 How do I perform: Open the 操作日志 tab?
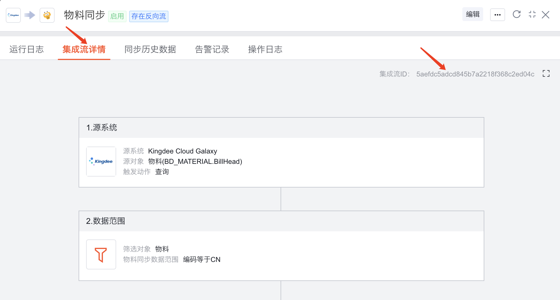click(x=265, y=49)
